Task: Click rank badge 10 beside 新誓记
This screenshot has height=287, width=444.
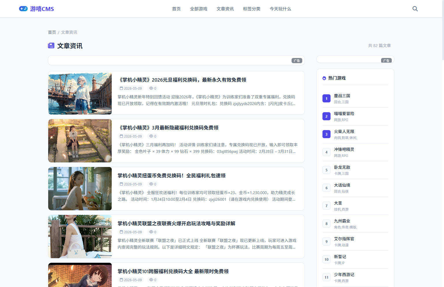Action: 327,259
